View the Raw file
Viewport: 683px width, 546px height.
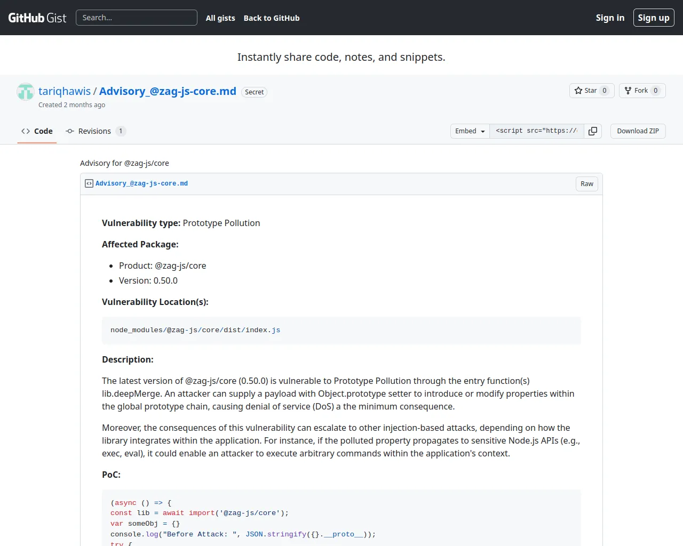(587, 184)
